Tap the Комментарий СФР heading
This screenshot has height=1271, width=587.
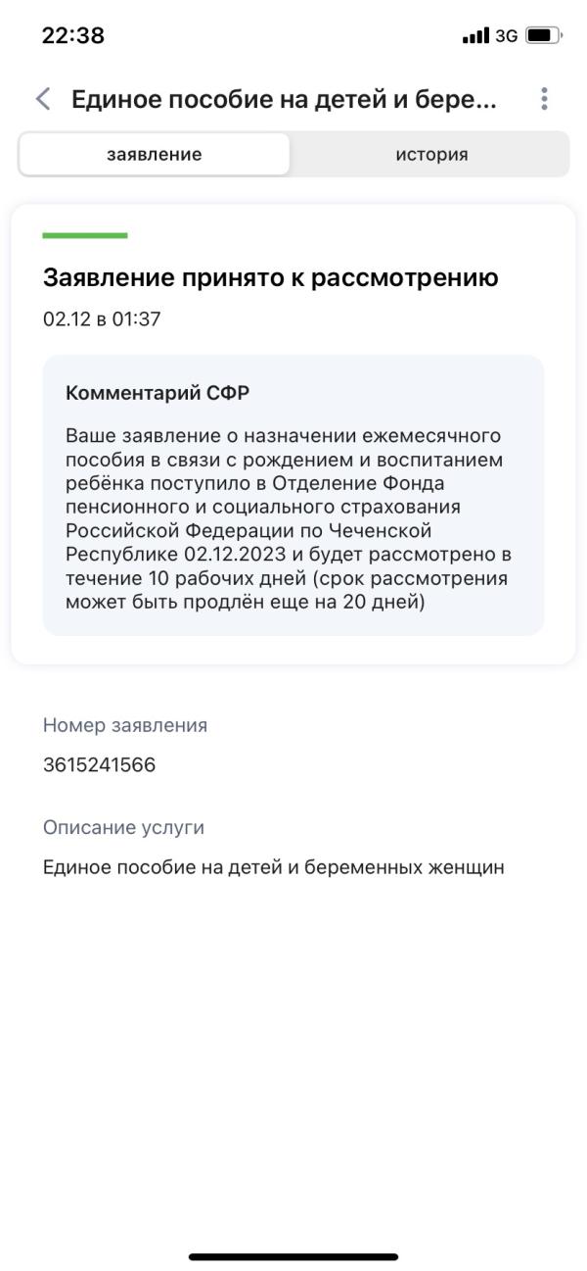click(158, 393)
